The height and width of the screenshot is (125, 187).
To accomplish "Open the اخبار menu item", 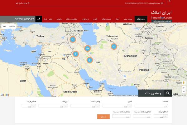I will pyautogui.click(x=117, y=19).
